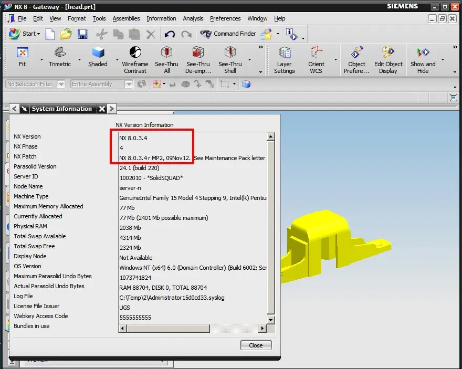Click the selection icon with red square and plus

point(156,85)
